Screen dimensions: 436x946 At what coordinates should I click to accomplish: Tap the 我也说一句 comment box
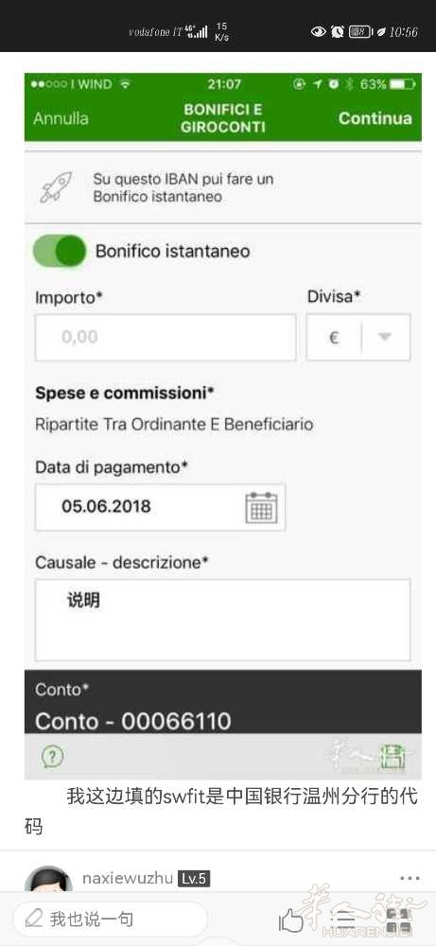coord(111,920)
